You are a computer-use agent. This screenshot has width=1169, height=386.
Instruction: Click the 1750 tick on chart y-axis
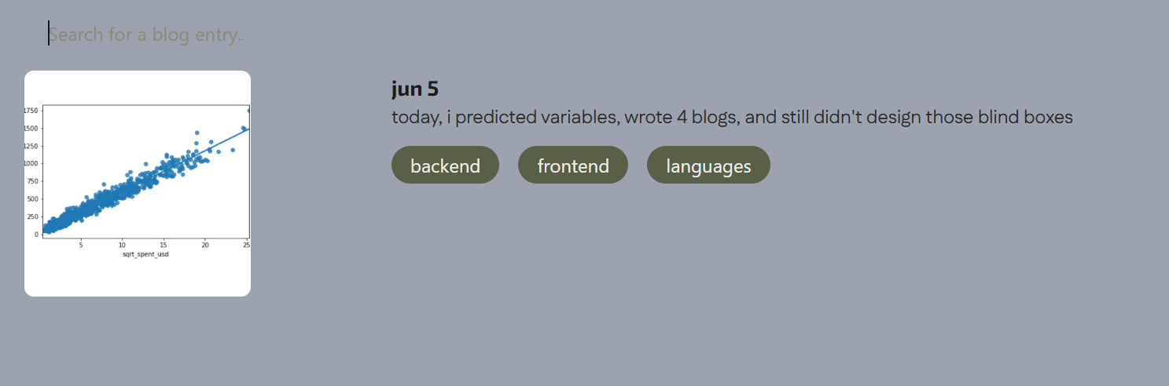pyautogui.click(x=33, y=111)
